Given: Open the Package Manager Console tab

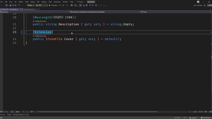Looking at the screenshot, I should coord(21,114).
